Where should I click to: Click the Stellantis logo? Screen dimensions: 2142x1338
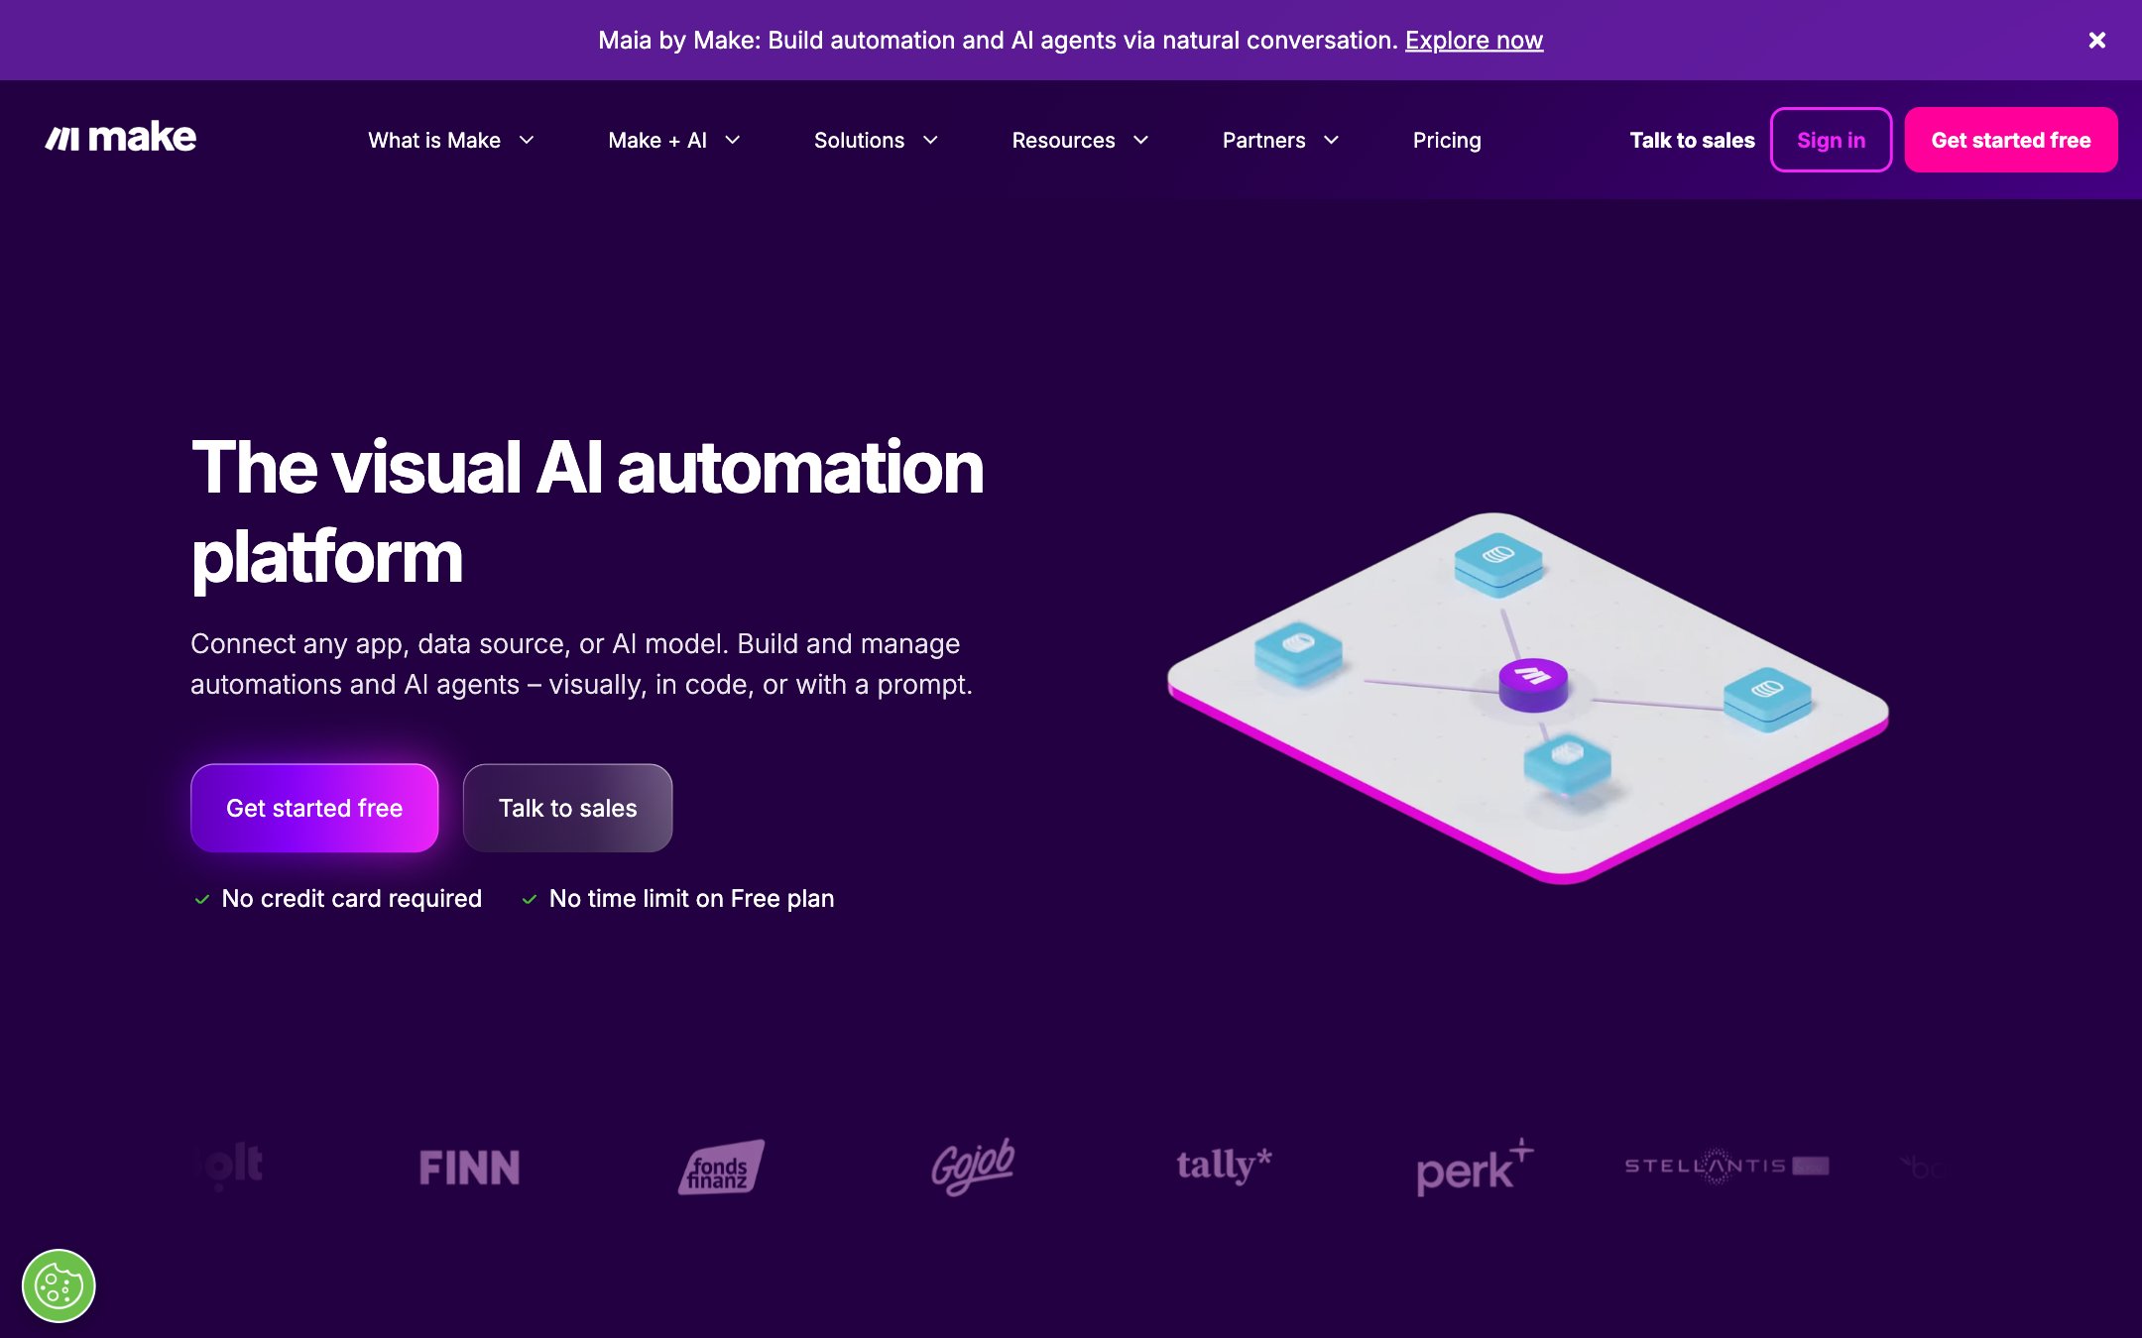pos(1726,1166)
